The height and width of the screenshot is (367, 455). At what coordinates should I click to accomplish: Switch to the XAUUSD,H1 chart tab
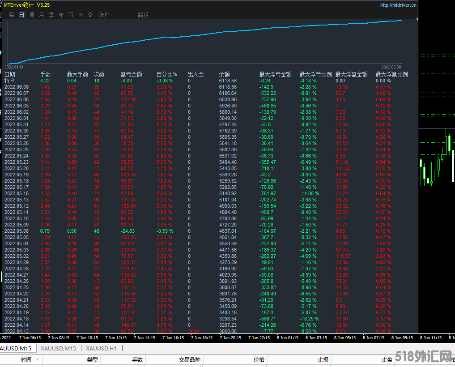click(x=101, y=348)
